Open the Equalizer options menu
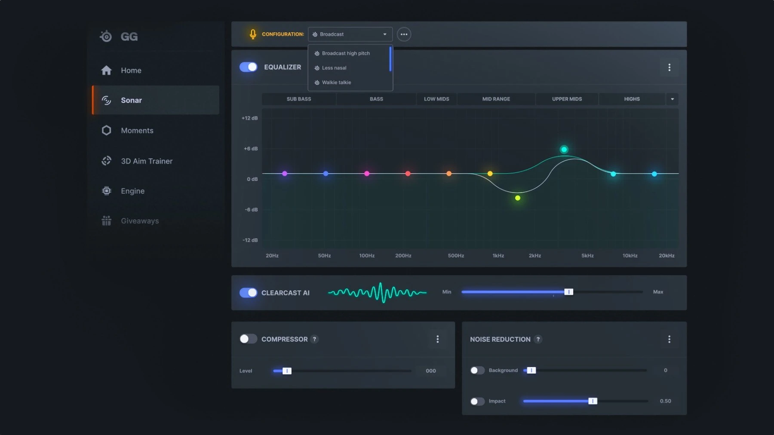This screenshot has width=774, height=435. (x=669, y=67)
